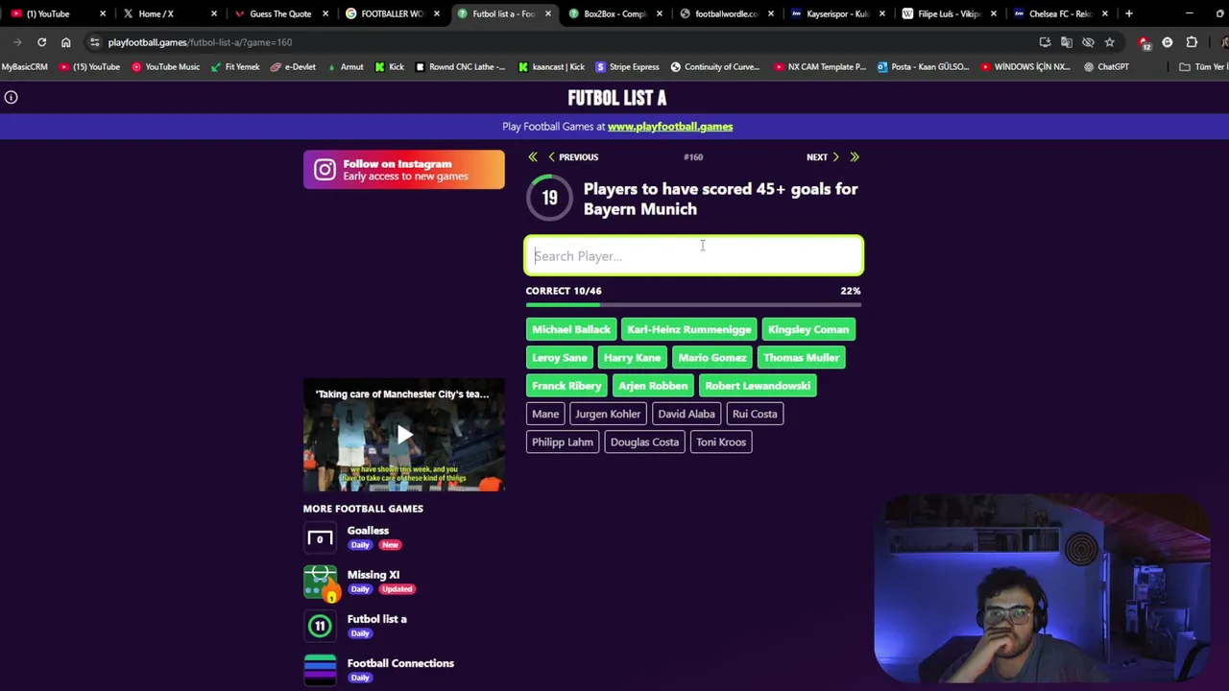Click the Robert Lewandowski answer chip
This screenshot has height=691, width=1229.
758,386
